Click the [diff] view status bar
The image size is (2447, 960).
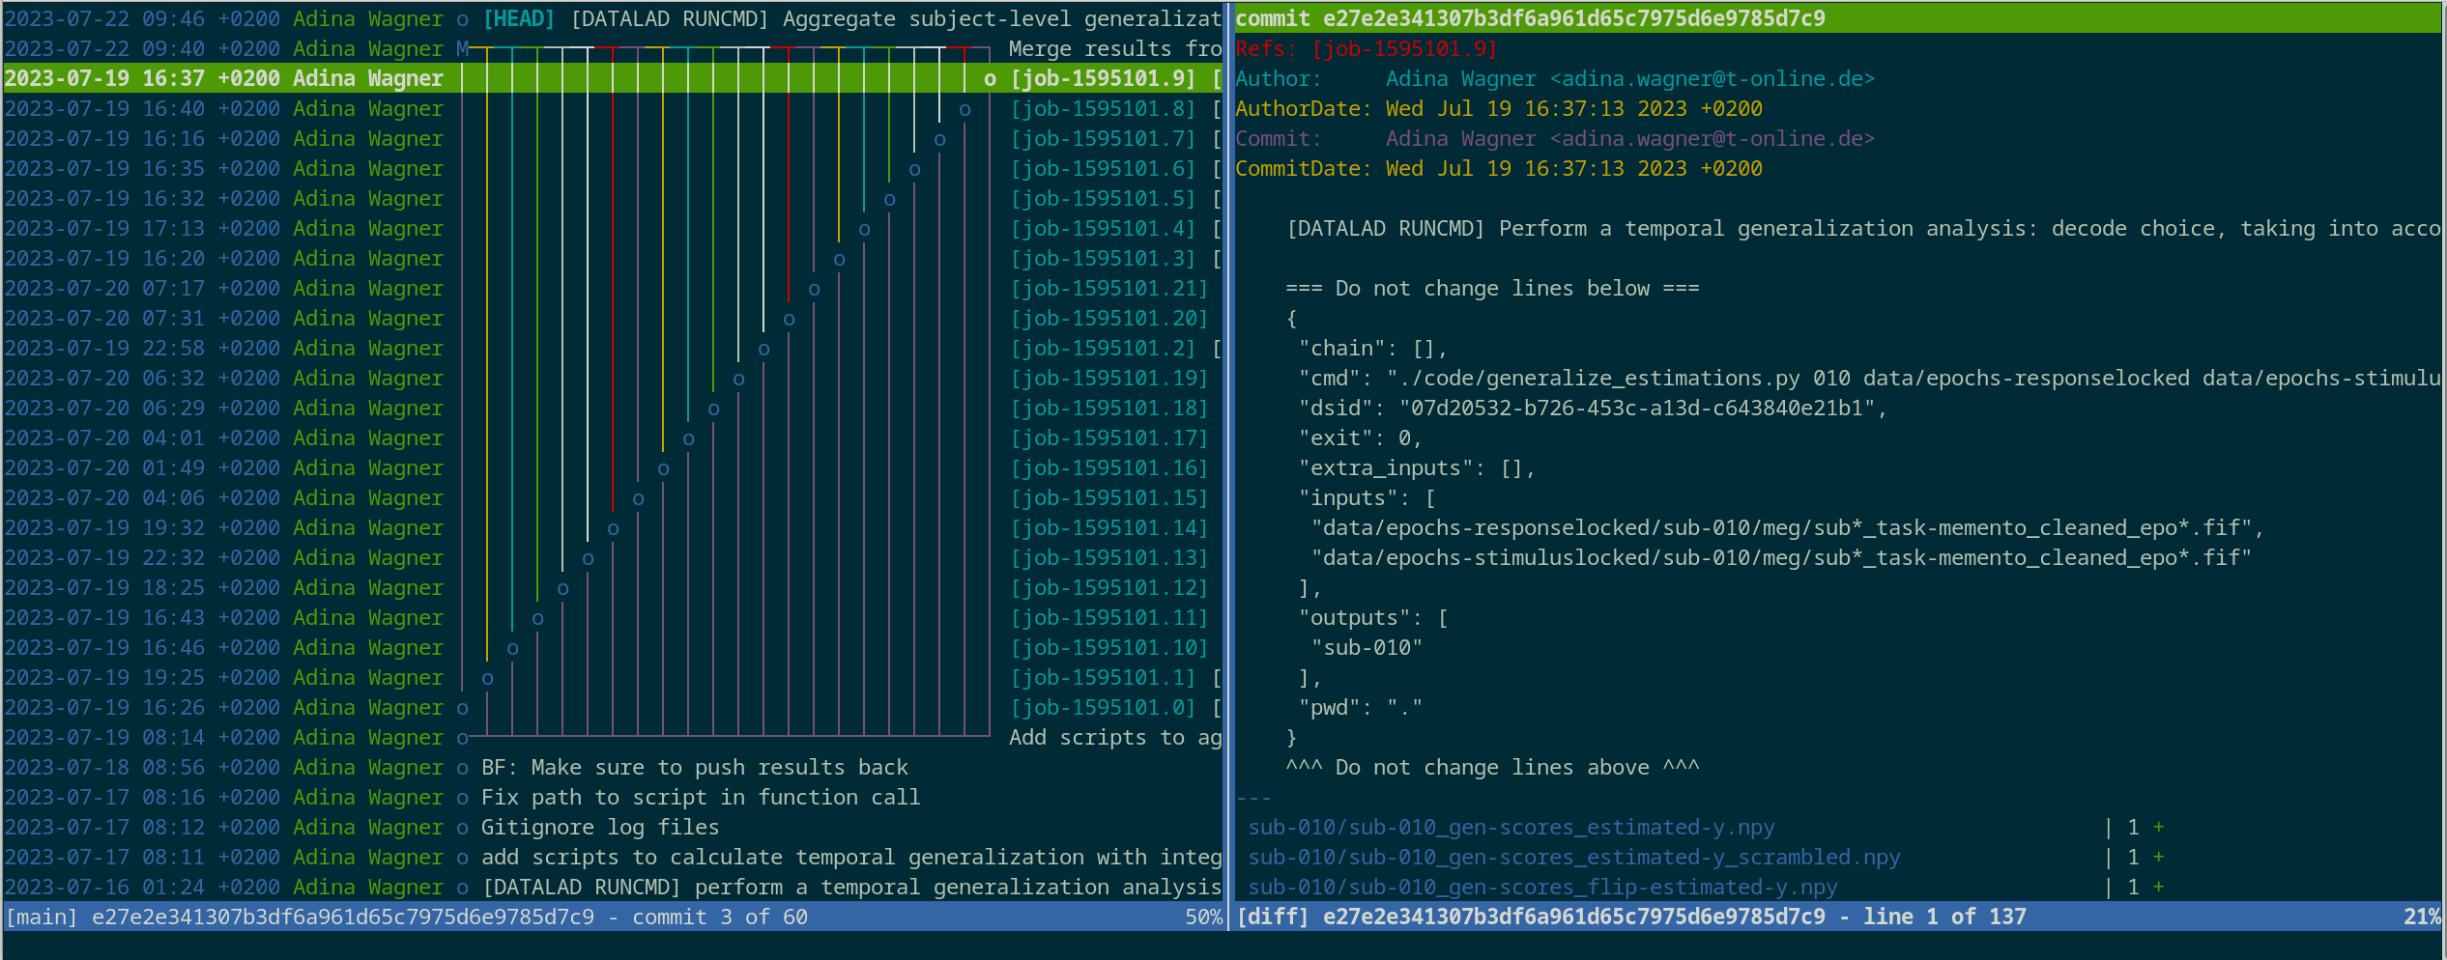click(x=1836, y=918)
